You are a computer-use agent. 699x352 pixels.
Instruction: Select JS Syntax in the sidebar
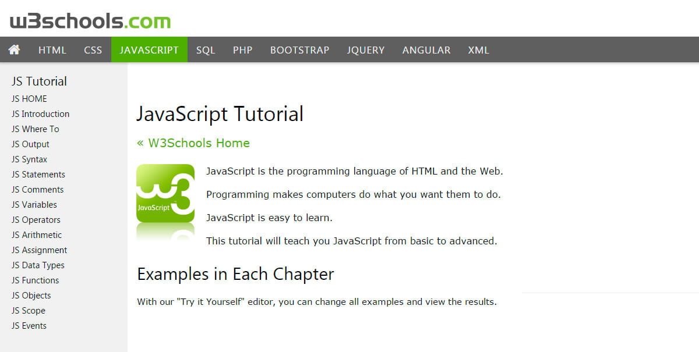29,159
